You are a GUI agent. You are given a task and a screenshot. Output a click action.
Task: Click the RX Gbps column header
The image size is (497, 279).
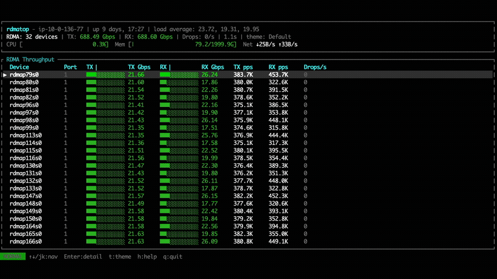click(x=213, y=67)
